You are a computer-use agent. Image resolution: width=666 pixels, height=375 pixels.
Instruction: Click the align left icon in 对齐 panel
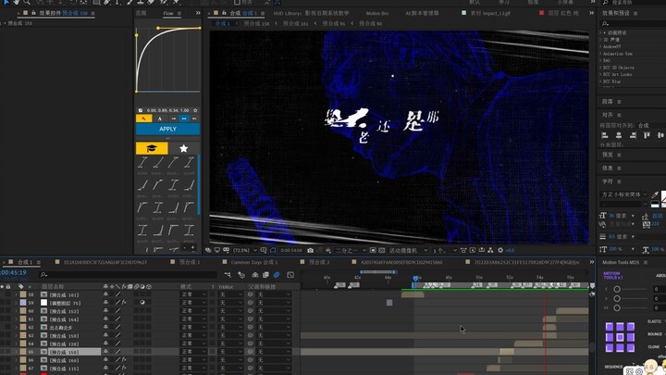tap(605, 135)
